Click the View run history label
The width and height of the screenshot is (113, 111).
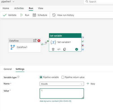pyautogui.click(x=66, y=15)
